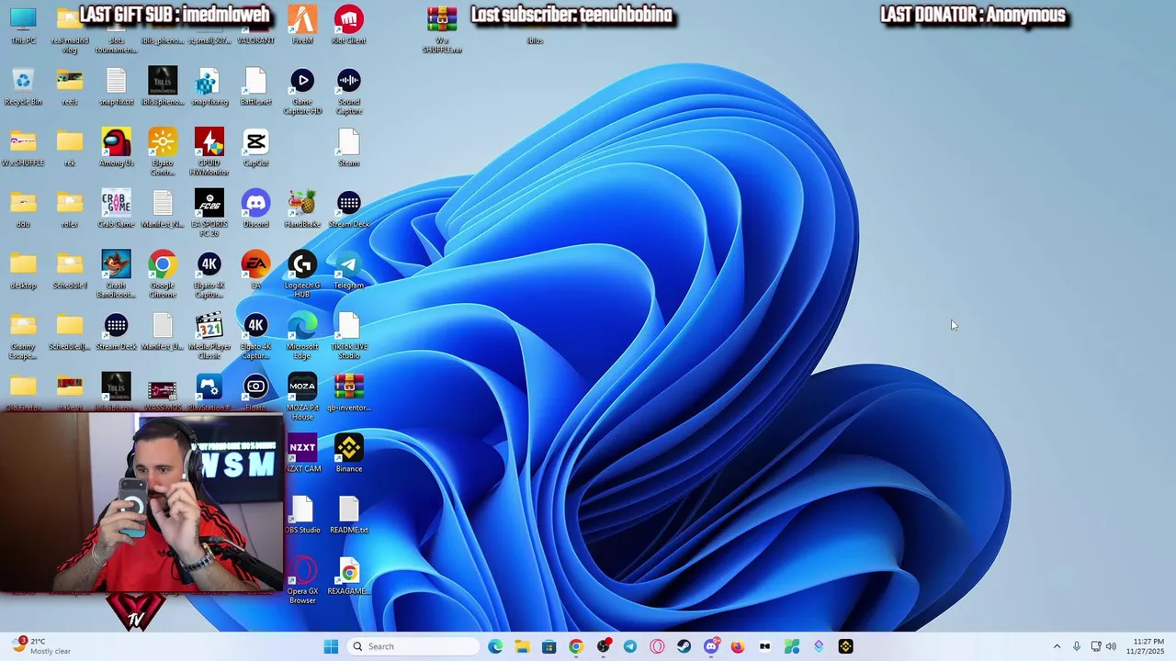Select the EA SPORTS FC 26 shortcut
The height and width of the screenshot is (661, 1176).
click(209, 214)
